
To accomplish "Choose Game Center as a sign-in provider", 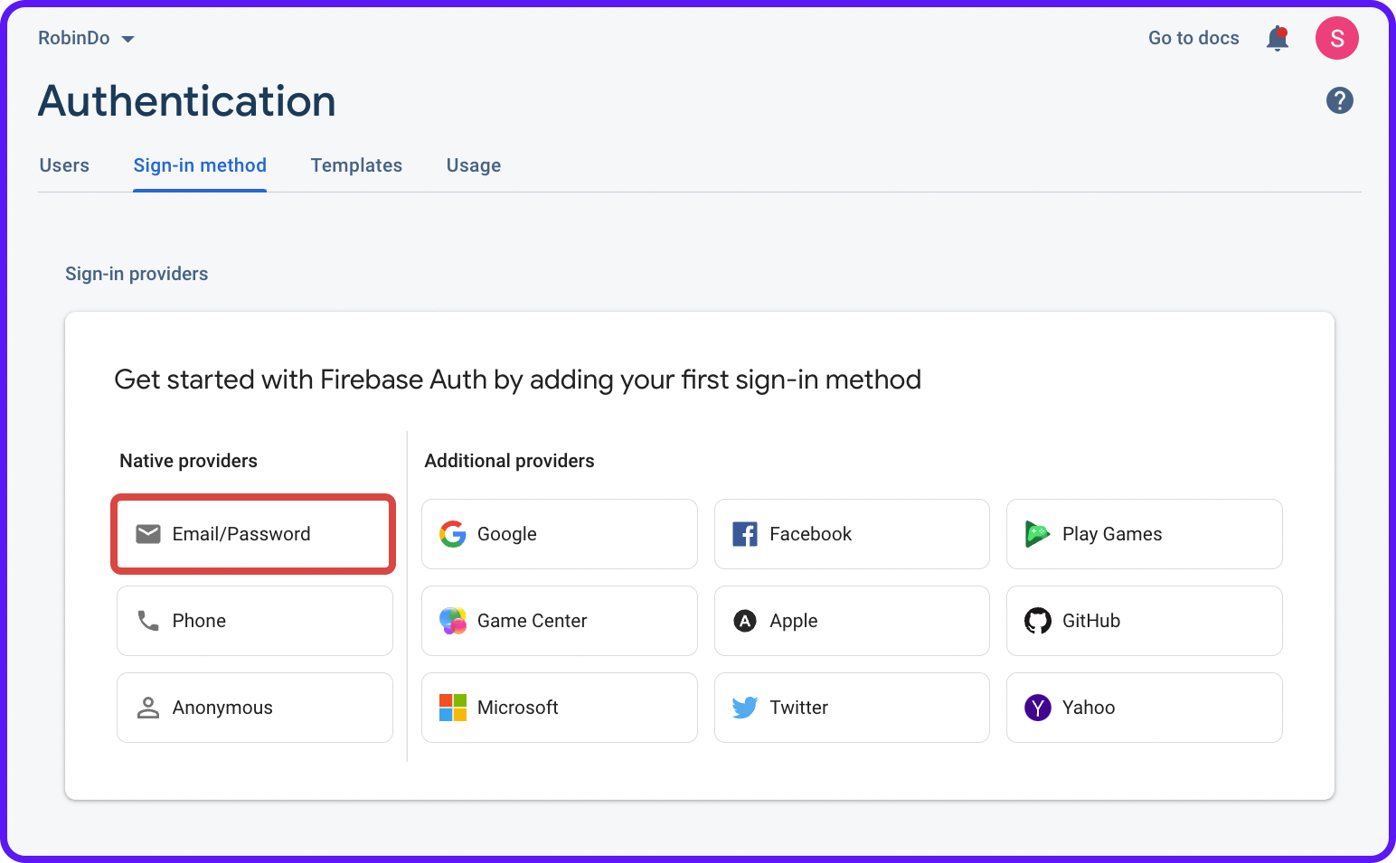I will (x=558, y=621).
